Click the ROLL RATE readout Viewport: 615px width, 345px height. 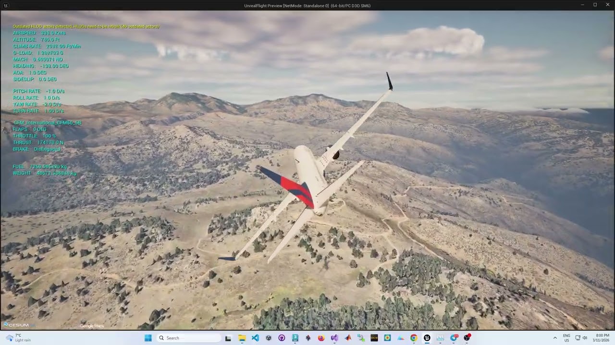pos(37,98)
